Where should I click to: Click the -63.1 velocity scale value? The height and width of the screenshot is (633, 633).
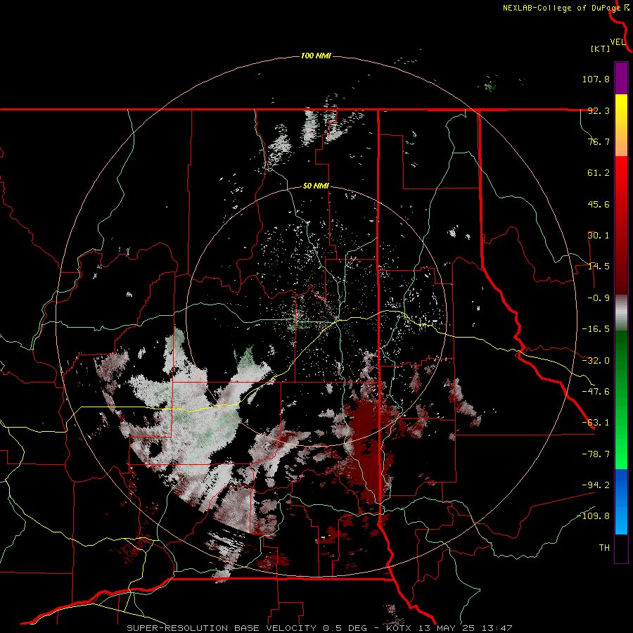[596, 423]
